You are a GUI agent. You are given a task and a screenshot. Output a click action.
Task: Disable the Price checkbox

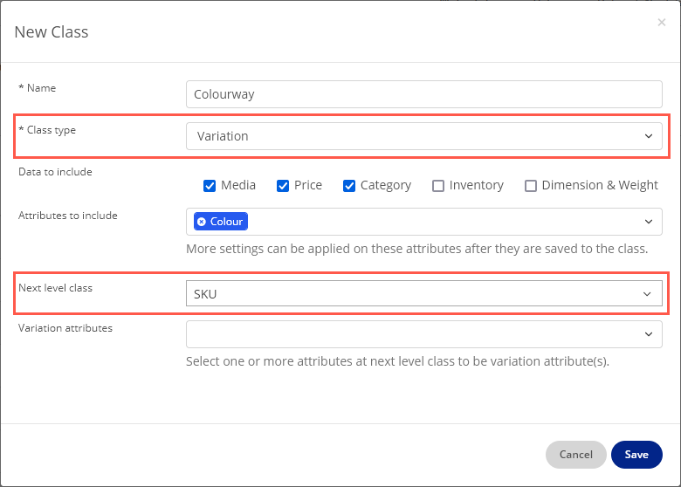[283, 185]
